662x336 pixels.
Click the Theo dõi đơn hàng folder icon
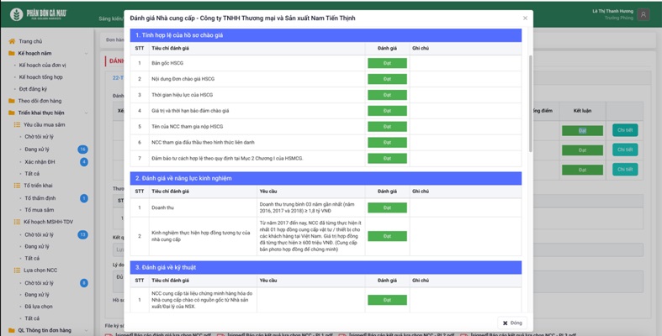pyautogui.click(x=12, y=101)
